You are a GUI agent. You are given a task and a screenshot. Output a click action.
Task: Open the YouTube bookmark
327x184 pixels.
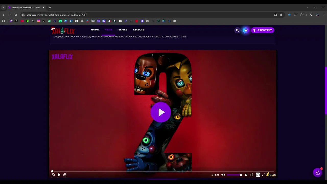(x=22, y=21)
